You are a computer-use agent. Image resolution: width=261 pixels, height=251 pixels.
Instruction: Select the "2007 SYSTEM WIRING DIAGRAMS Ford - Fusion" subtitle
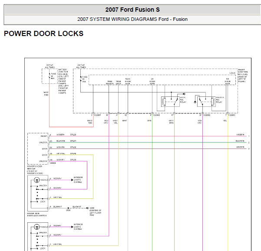132,19
